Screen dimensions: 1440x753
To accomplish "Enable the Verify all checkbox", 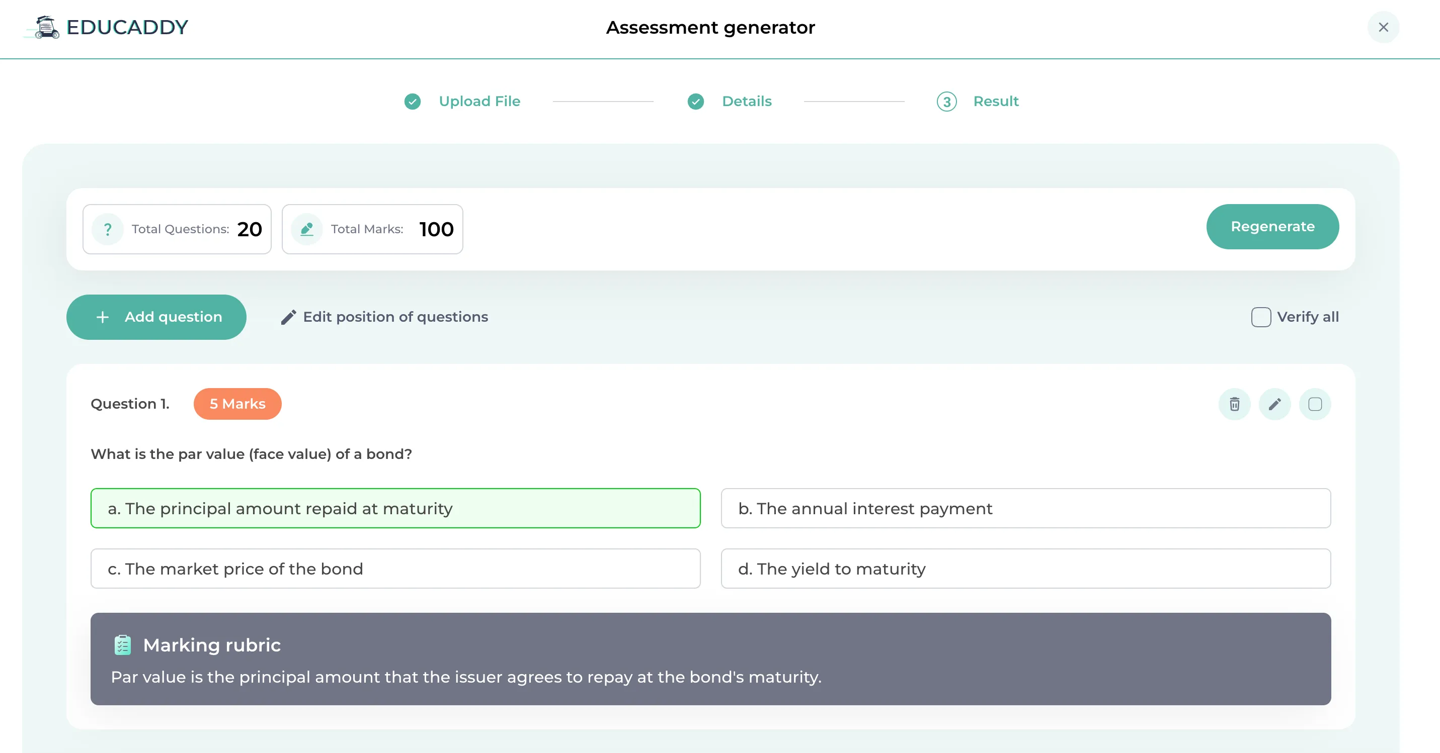I will click(1260, 317).
